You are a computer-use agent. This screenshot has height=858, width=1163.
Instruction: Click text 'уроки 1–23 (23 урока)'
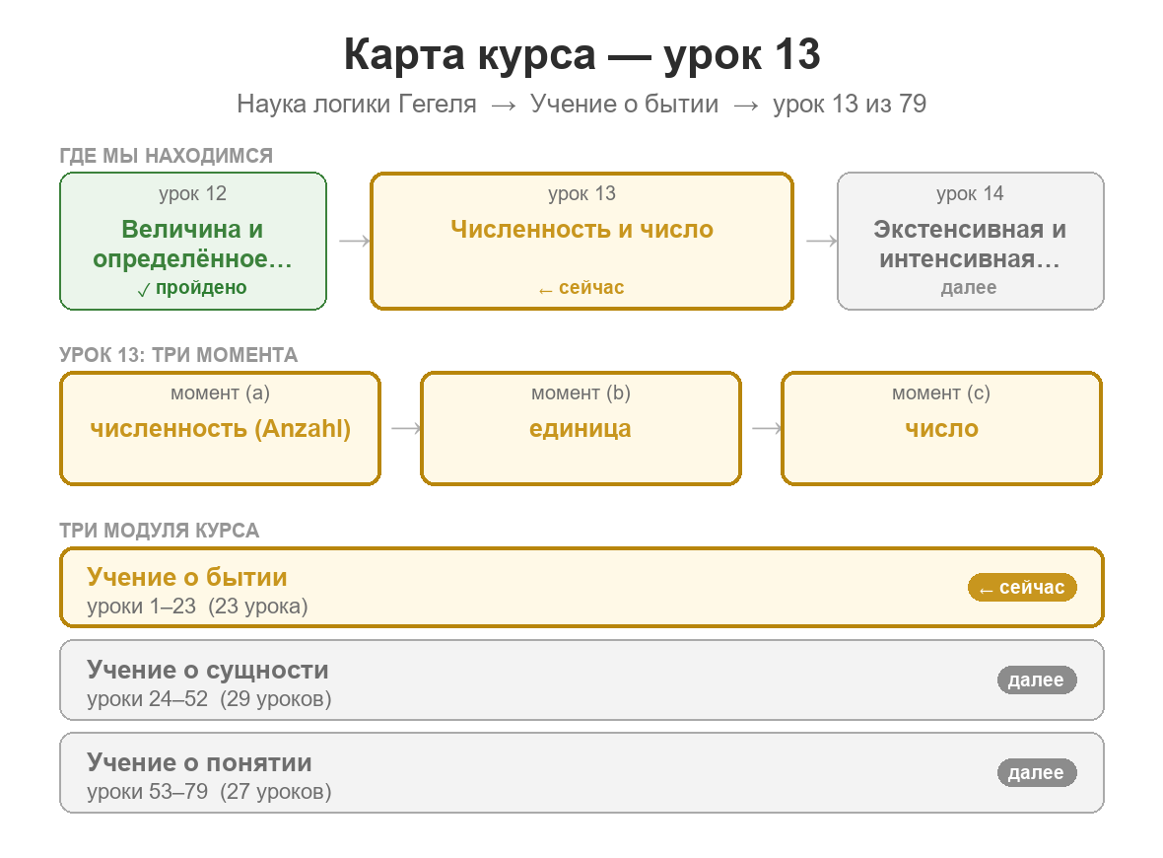point(197,607)
